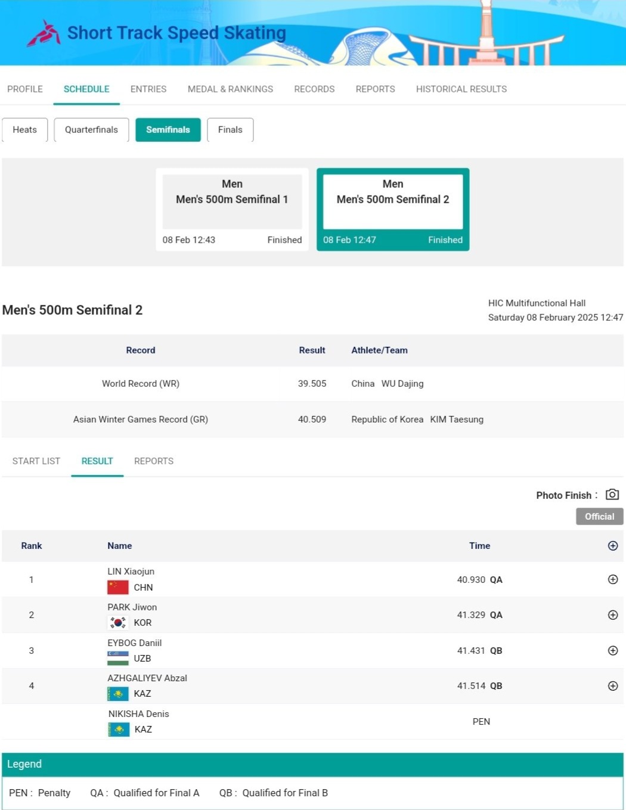Expand PARK Jiwon result details
Screen dimensions: 626x810
(x=612, y=615)
